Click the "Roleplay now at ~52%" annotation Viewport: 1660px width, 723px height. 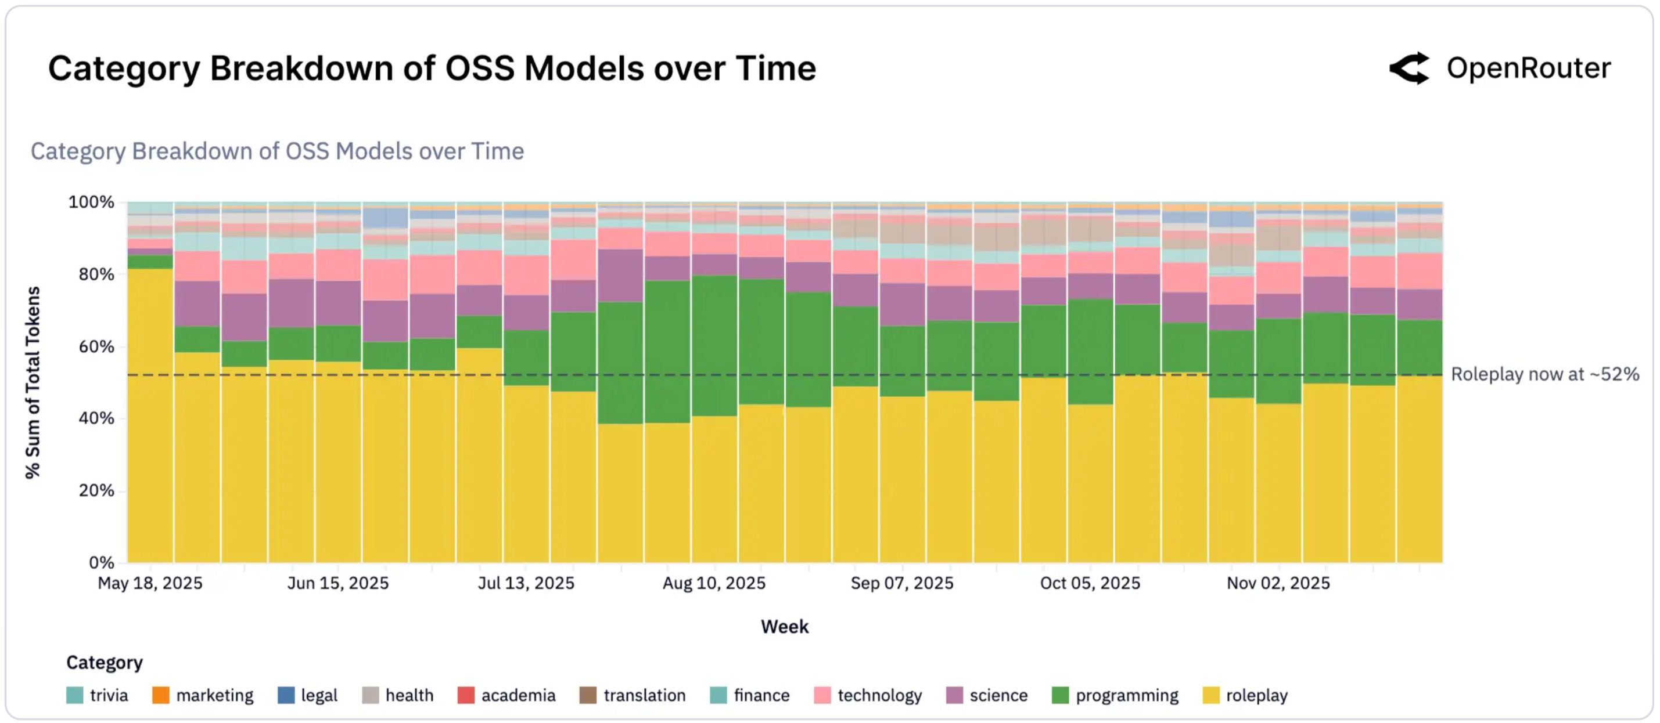tap(1544, 374)
